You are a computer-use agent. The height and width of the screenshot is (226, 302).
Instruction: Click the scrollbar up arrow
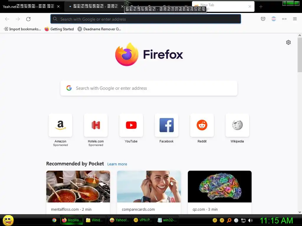coord(300,35)
